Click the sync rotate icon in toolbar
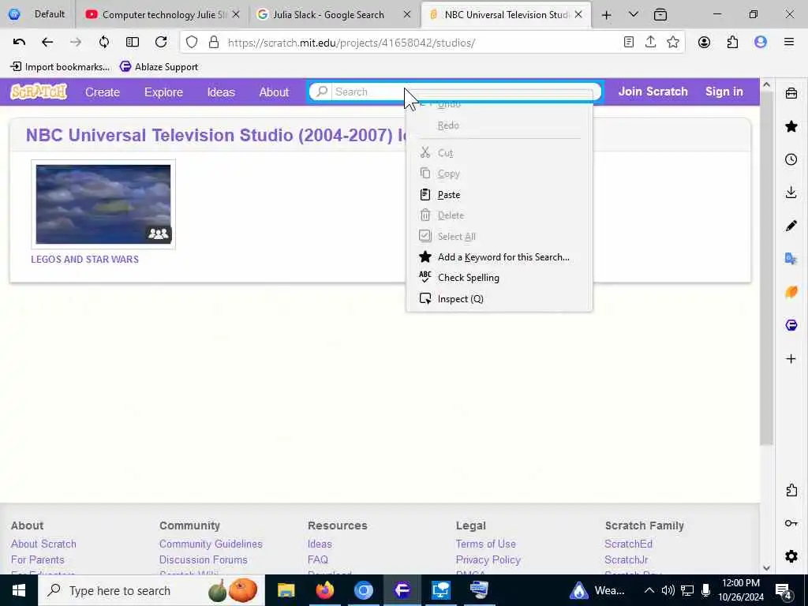808x606 pixels. [104, 43]
